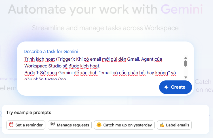This screenshot has width=213, height=138.
Task: Click the "Bước 1" text in the task box
Action: point(32,73)
